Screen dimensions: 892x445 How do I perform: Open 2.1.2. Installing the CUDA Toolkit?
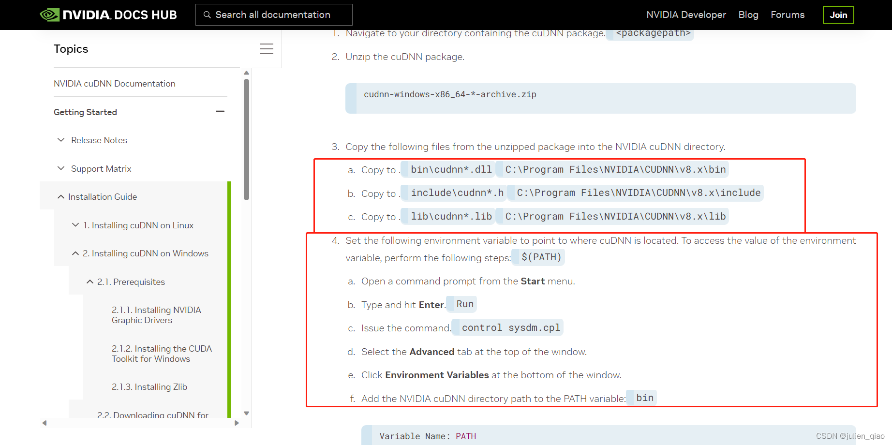click(162, 354)
